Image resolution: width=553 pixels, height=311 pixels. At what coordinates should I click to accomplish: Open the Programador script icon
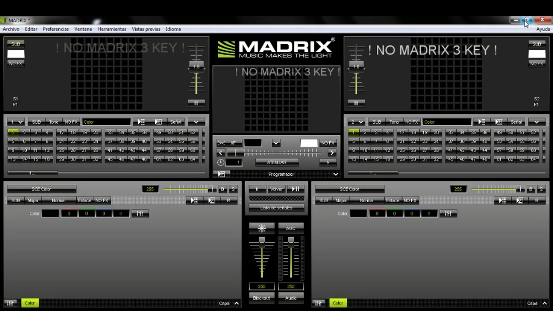221,174
